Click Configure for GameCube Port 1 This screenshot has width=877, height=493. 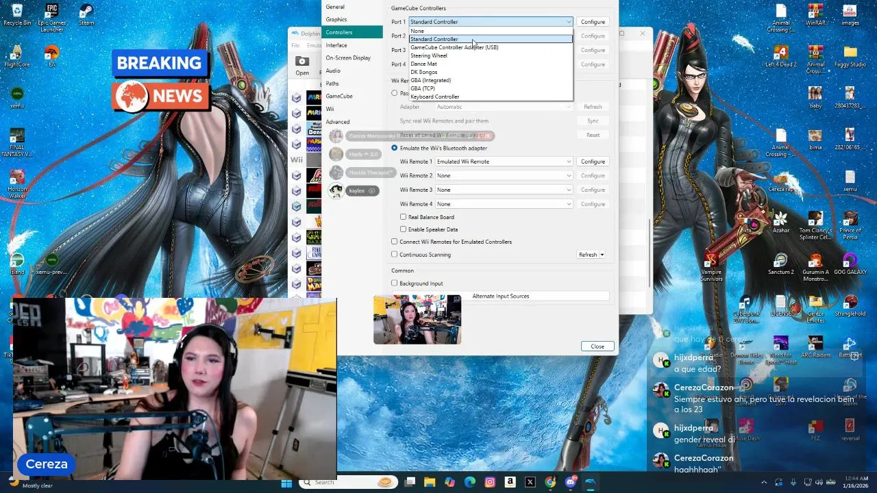click(x=593, y=22)
